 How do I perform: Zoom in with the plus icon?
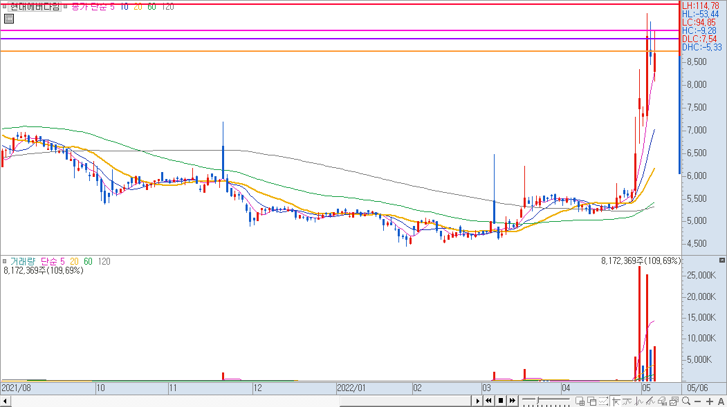[710, 401]
